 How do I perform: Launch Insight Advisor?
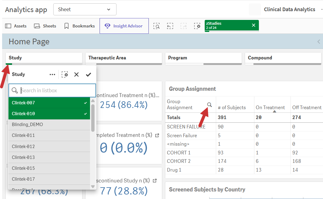124,26
